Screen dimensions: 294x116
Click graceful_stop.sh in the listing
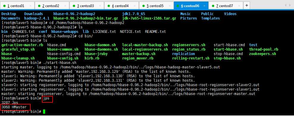(x=18, y=49)
